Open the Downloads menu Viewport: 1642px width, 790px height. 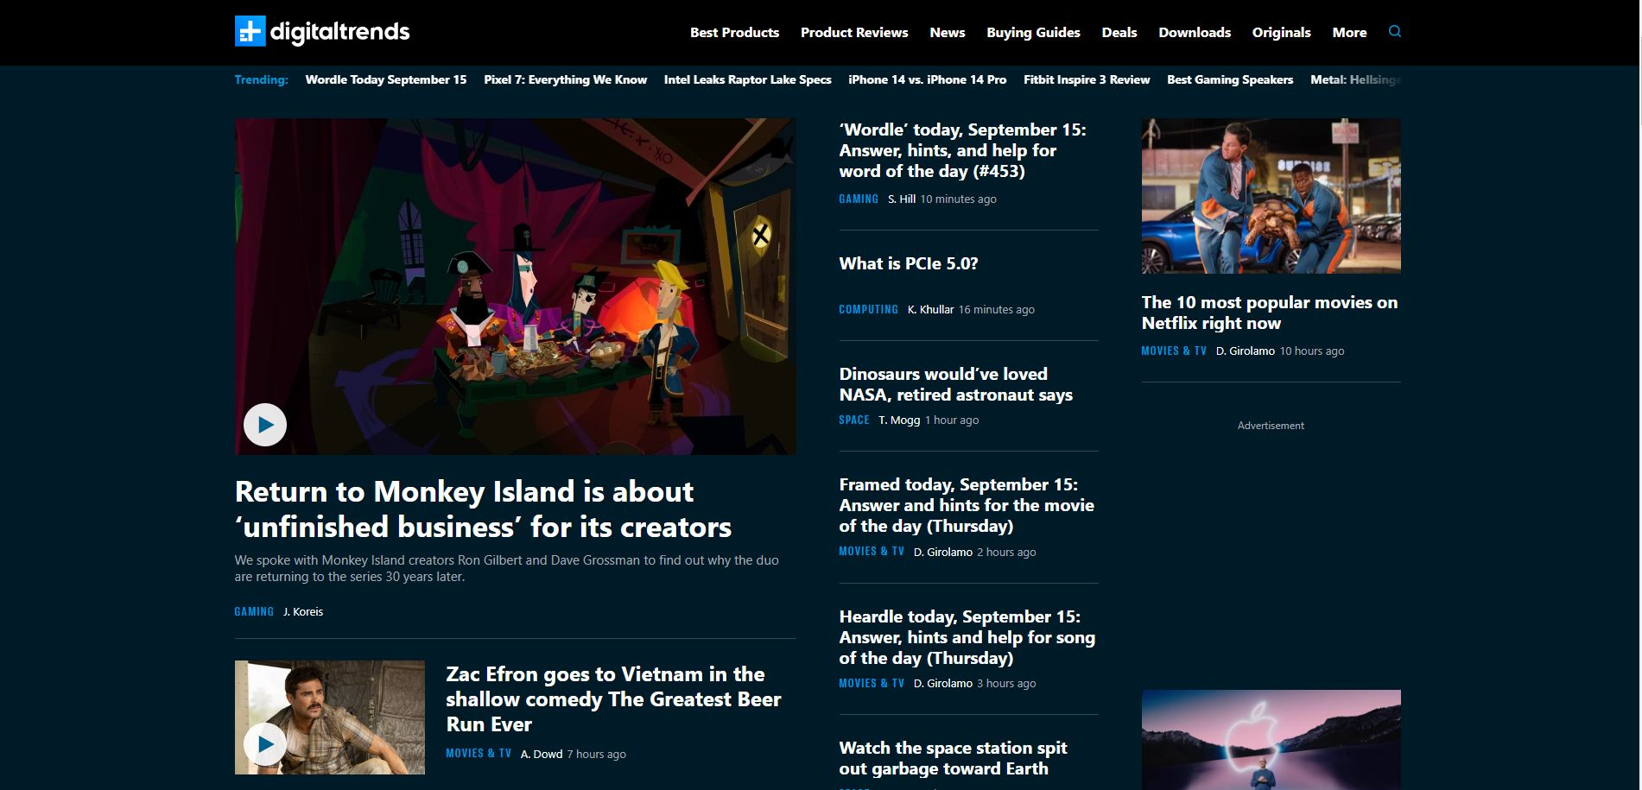pyautogui.click(x=1195, y=32)
